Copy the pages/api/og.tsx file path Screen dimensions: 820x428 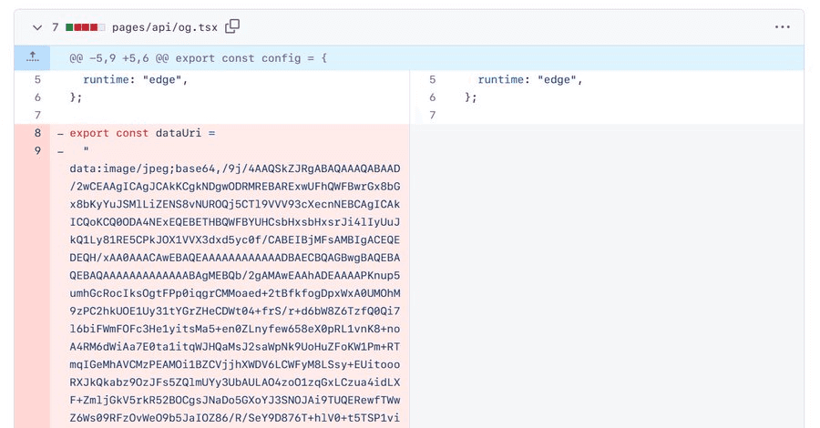232,26
